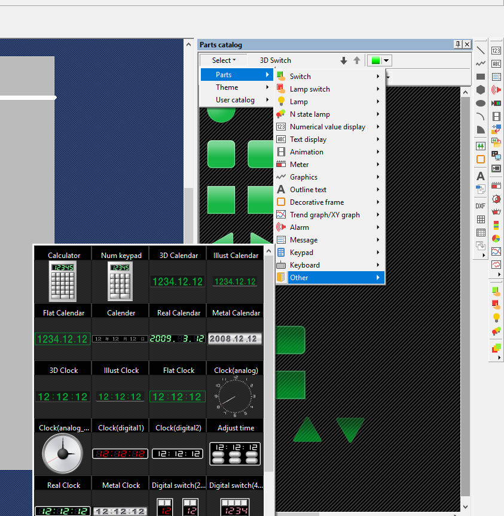Image resolution: width=504 pixels, height=516 pixels.
Task: Pick the Clock(analog) part thumbnail
Action: tap(235, 396)
